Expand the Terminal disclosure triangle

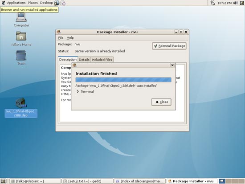pyautogui.click(x=78, y=91)
